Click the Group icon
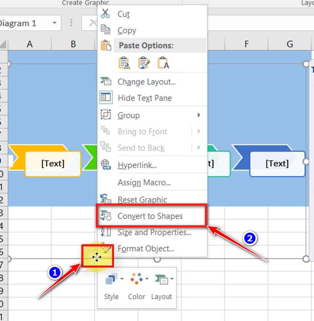This screenshot has width=314, height=321. click(106, 114)
